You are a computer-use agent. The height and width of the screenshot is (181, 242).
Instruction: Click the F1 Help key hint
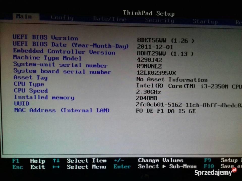pyautogui.click(x=28, y=161)
